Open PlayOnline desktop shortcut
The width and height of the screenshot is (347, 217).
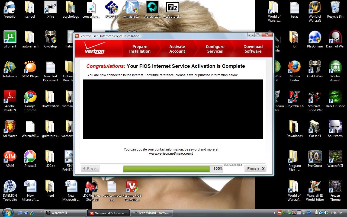click(x=315, y=40)
